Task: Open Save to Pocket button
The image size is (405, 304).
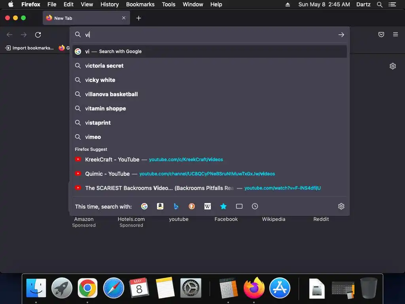Action: tap(381, 34)
